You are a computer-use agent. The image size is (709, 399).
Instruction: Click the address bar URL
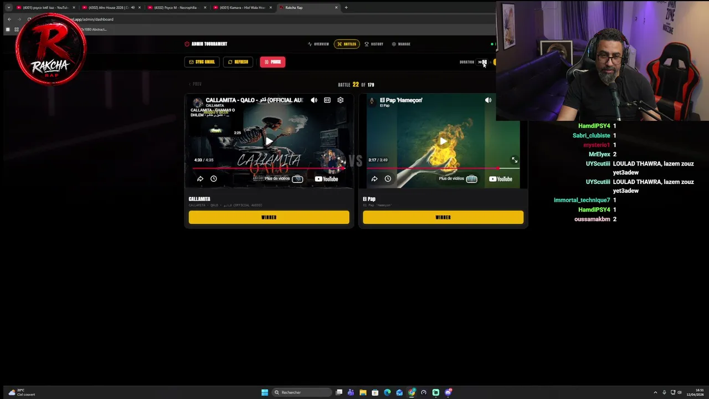[x=92, y=19]
